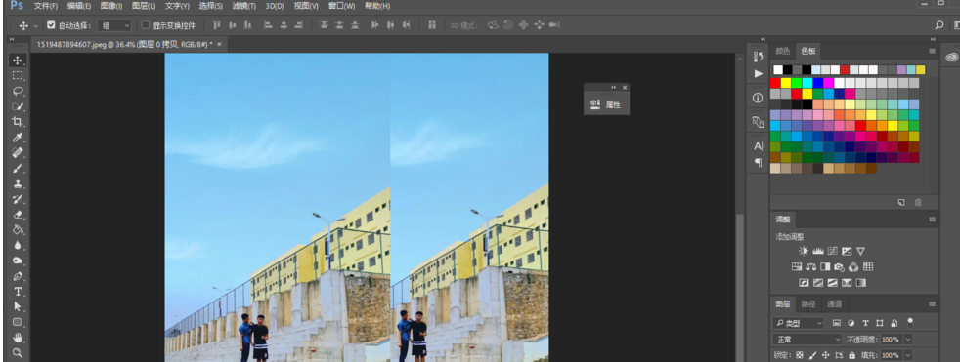This screenshot has width=960, height=362.
Task: Enable the 显示变换控件 checkbox
Action: pyautogui.click(x=145, y=25)
